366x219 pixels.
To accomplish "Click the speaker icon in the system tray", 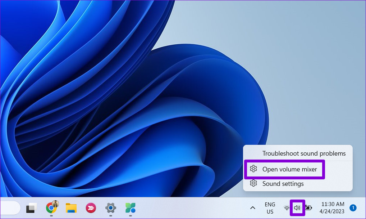I will pyautogui.click(x=297, y=208).
